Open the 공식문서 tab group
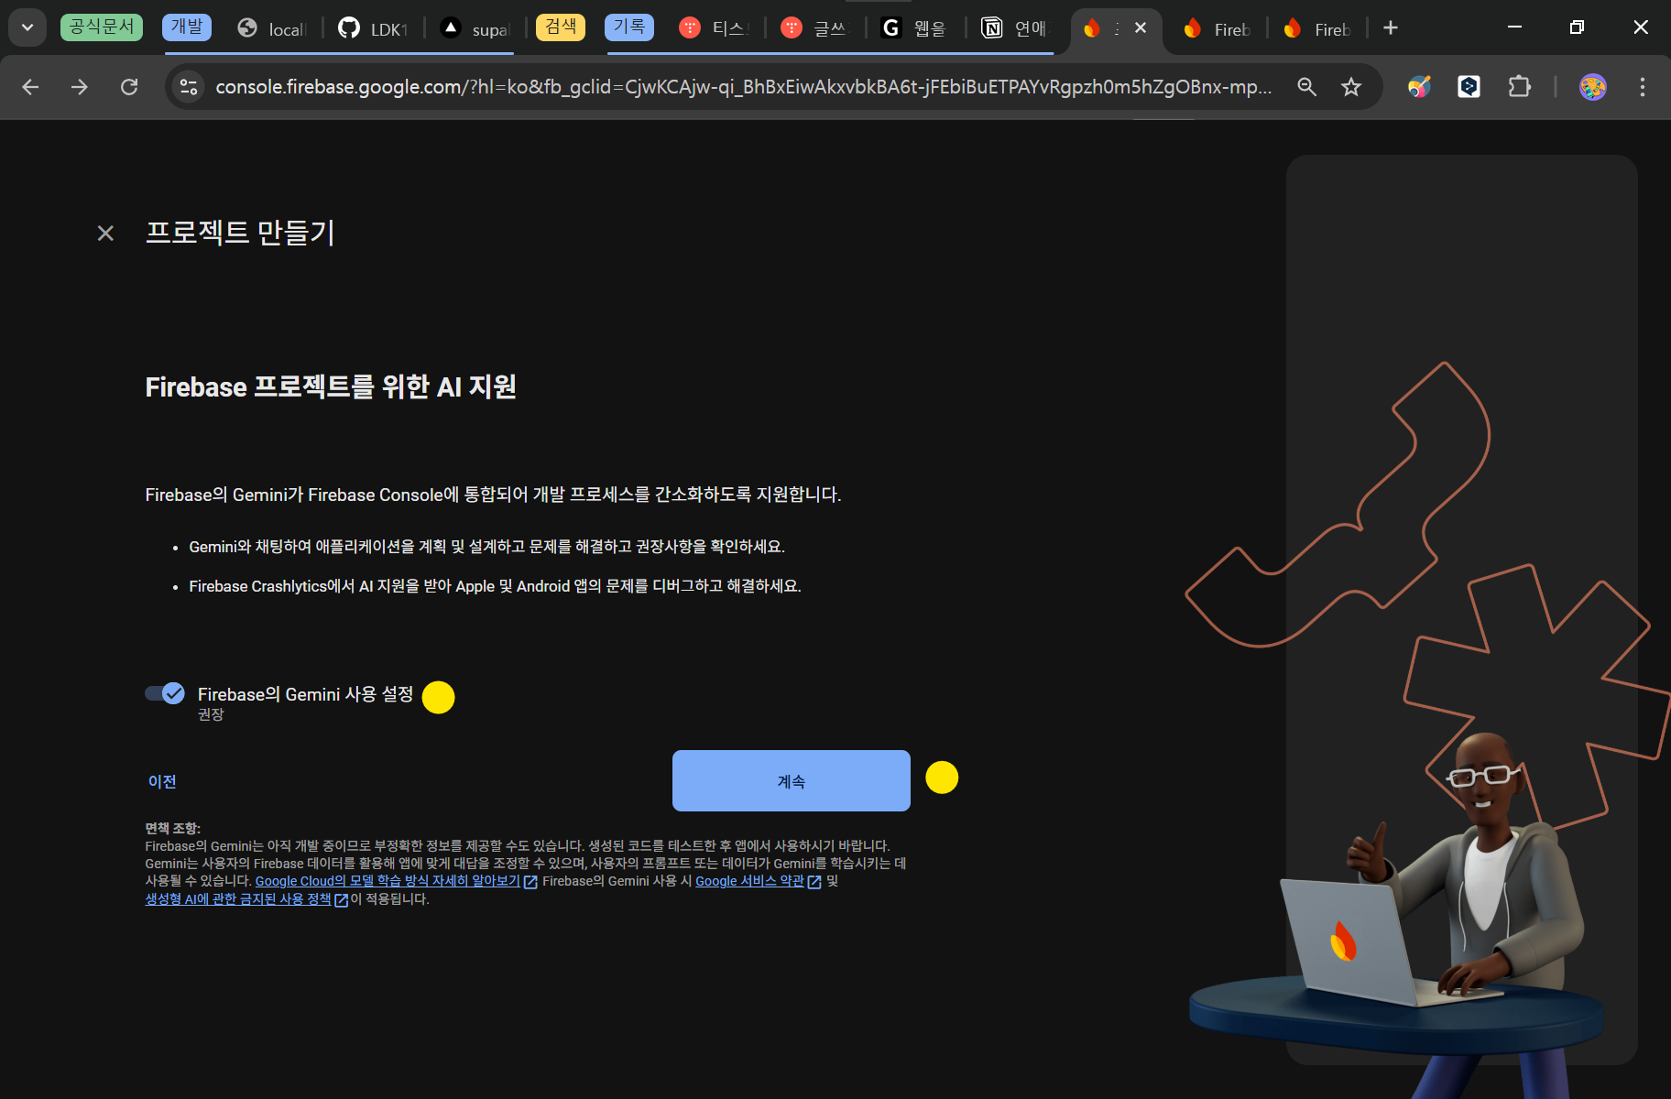This screenshot has height=1099, width=1671. pos(102,27)
